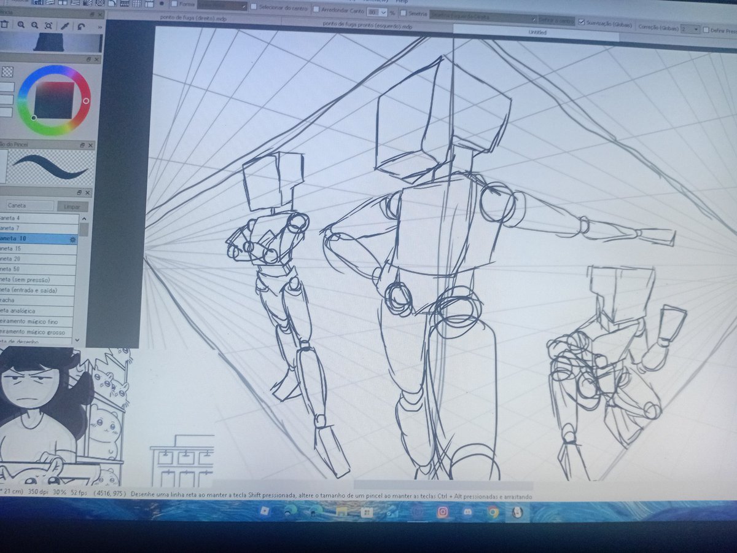
Task: Select the curve snap icon
Action: pos(112,2)
